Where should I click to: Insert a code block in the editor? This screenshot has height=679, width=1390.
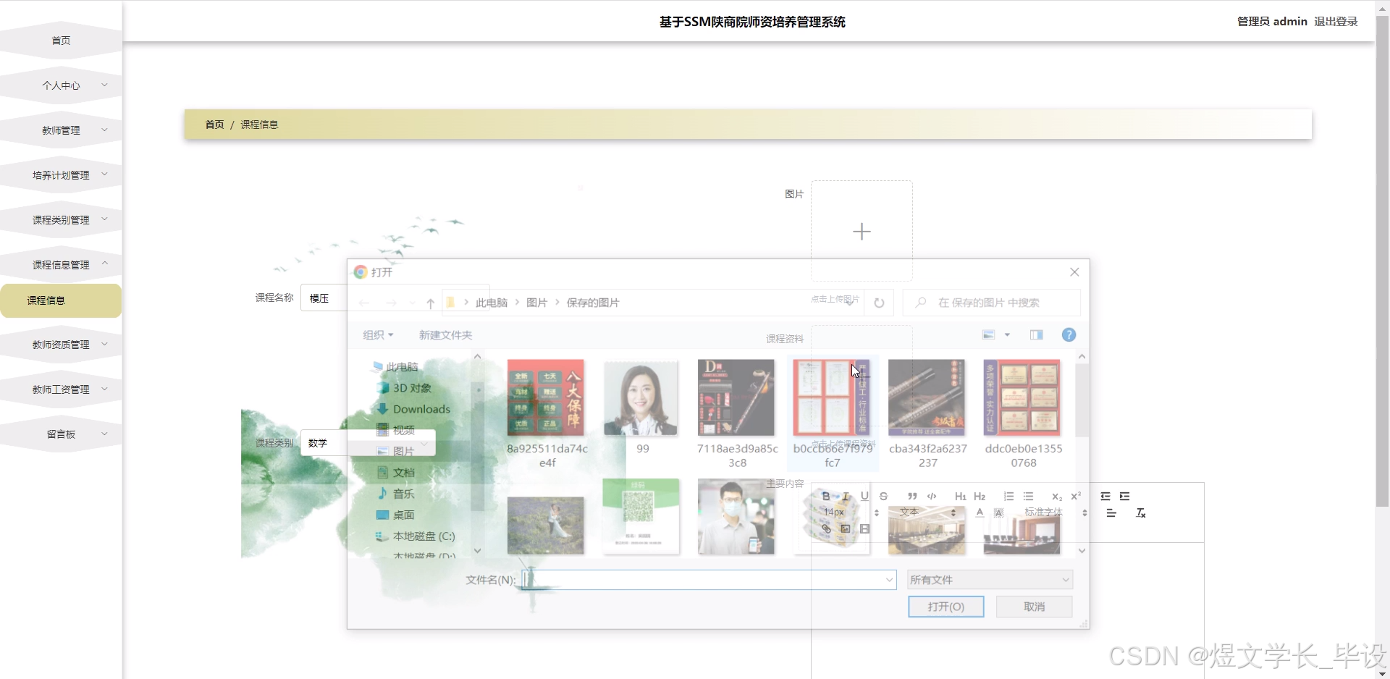932,497
